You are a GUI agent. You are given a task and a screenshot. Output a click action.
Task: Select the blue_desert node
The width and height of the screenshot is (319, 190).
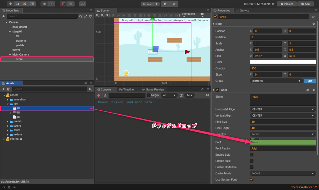pyautogui.click(x=20, y=27)
